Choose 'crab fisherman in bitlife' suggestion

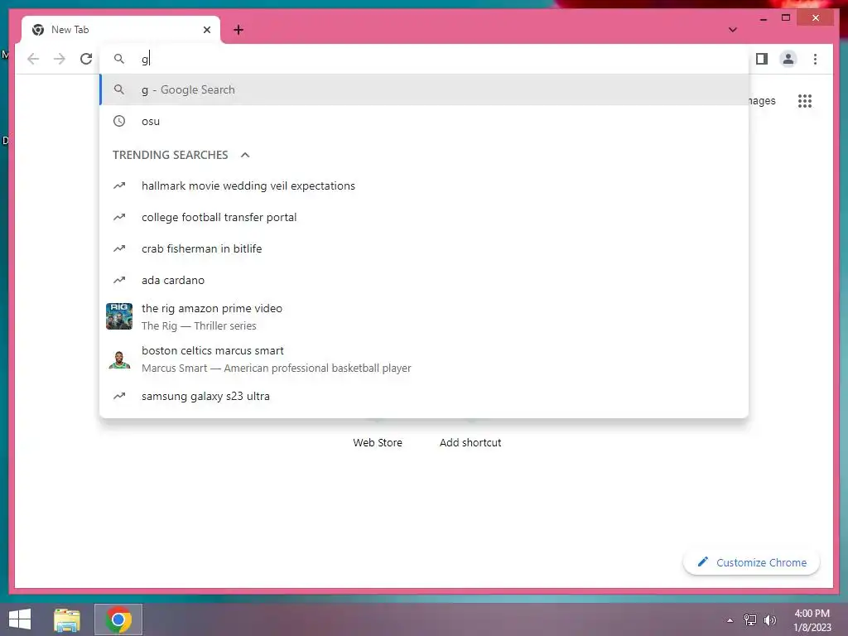coord(424,248)
